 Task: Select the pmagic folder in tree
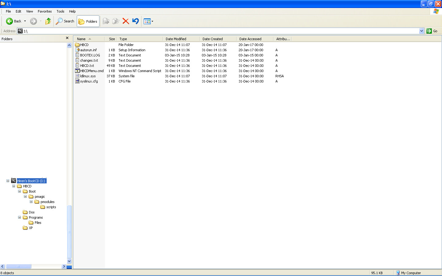coord(40,197)
